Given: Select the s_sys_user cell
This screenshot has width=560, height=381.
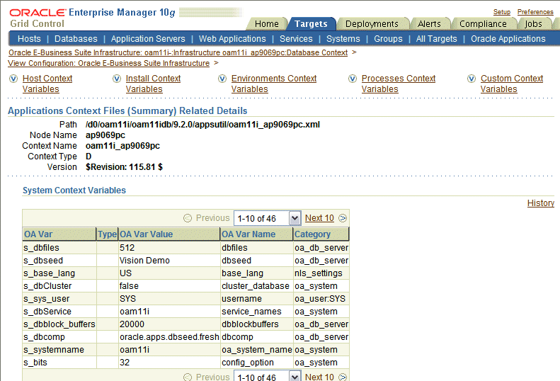Looking at the screenshot, I should (x=59, y=299).
